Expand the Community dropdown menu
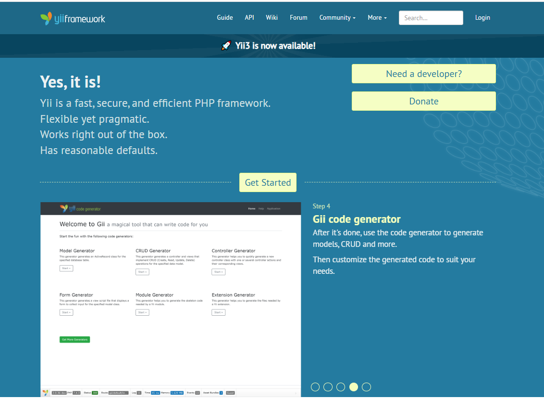544x399 pixels. click(337, 18)
